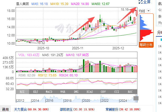The width and height of the screenshot is (162, 112).
Task: Select the DMI indicator tab
Action: point(76,92)
